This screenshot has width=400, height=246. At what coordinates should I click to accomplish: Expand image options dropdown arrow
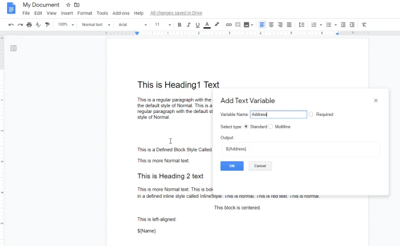(x=252, y=25)
